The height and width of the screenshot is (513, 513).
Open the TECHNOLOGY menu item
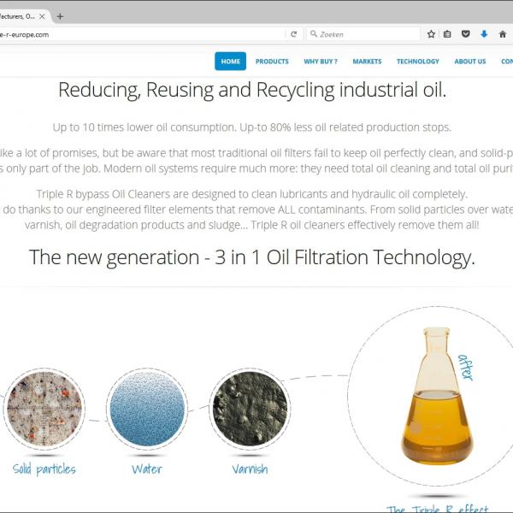tap(418, 62)
